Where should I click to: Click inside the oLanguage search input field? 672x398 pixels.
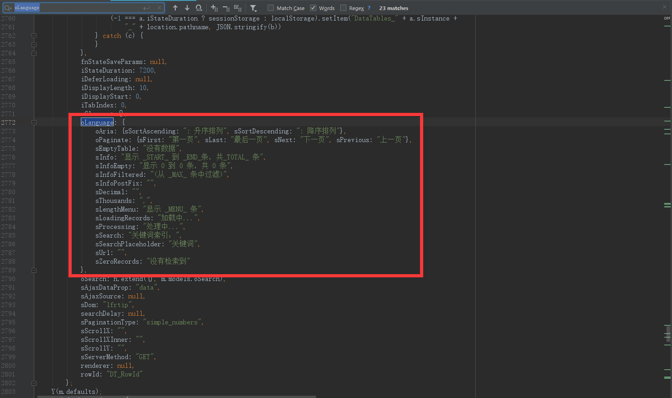pos(82,7)
